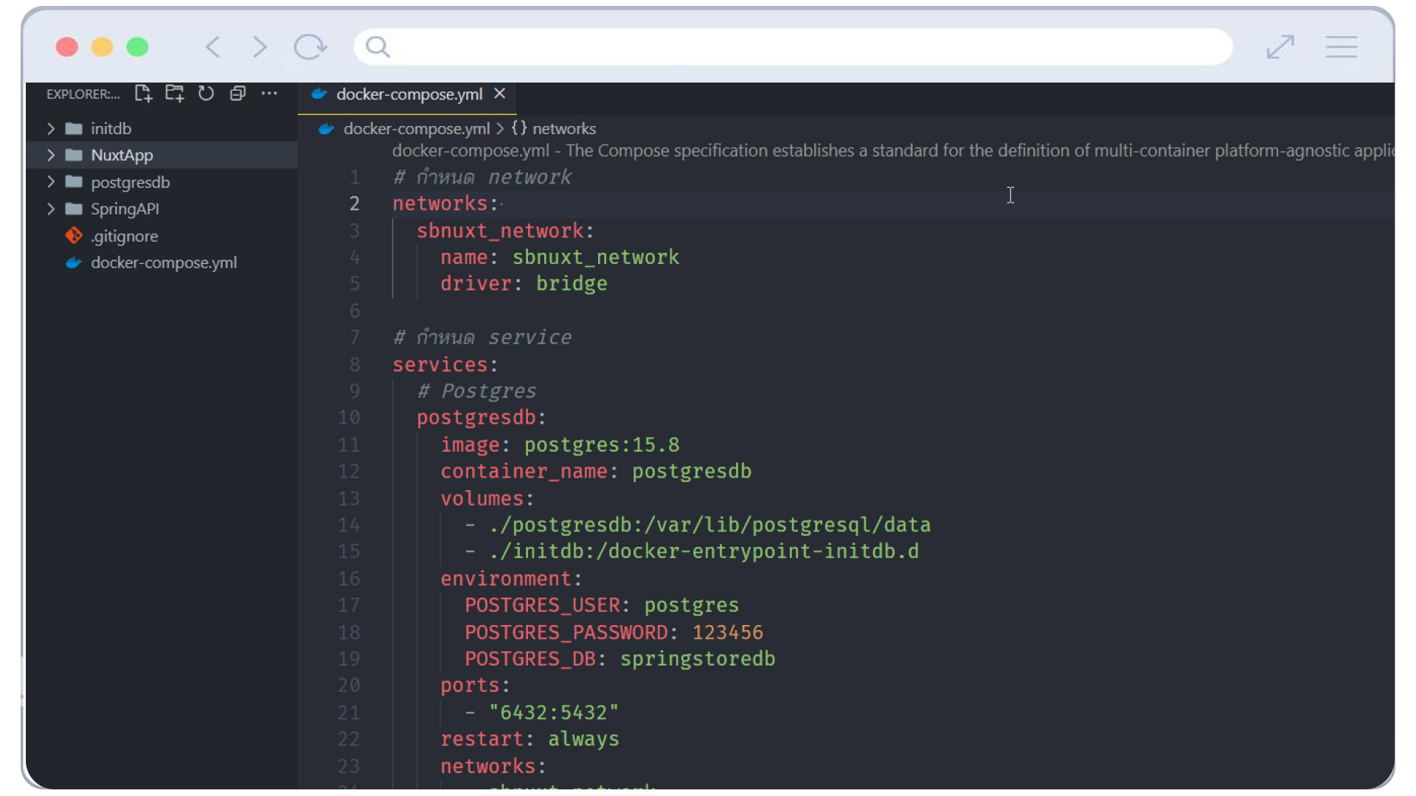Image resolution: width=1416 pixels, height=796 pixels.
Task: Open Explorer more actions ellipsis menu
Action: (x=269, y=94)
